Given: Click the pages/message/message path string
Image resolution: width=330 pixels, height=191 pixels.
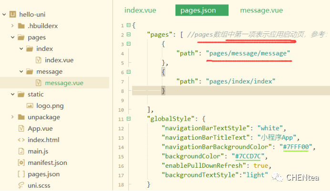Looking at the screenshot, I should tap(248, 53).
